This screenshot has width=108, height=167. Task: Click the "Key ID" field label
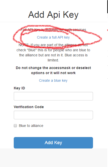pos(19,88)
